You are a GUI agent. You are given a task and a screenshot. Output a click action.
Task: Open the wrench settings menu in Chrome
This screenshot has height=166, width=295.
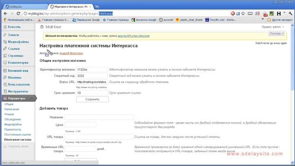290,13
